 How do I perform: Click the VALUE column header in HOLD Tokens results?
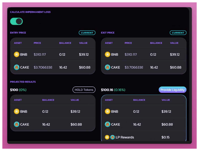[x=75, y=100]
